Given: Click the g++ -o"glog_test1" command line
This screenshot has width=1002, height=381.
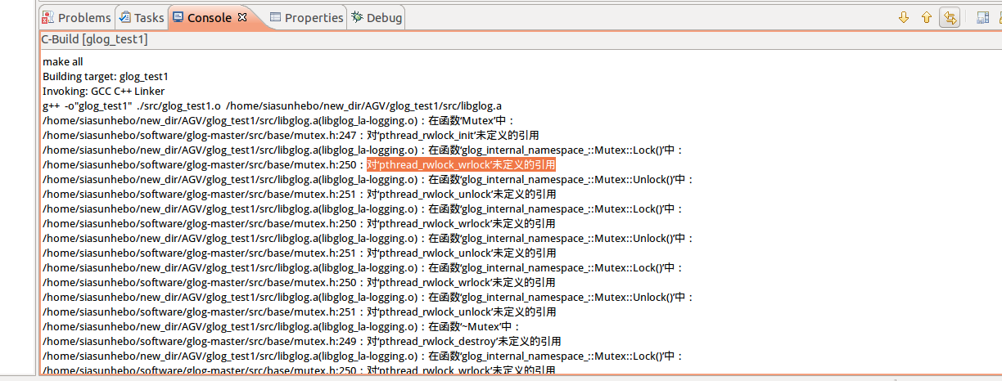Looking at the screenshot, I should pos(272,105).
